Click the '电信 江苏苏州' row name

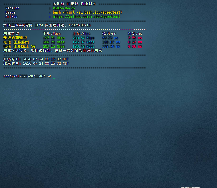tap(16, 42)
